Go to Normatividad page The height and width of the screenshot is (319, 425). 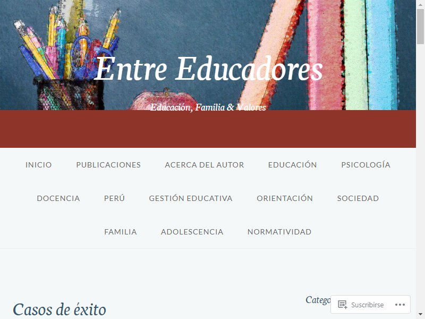pos(279,232)
